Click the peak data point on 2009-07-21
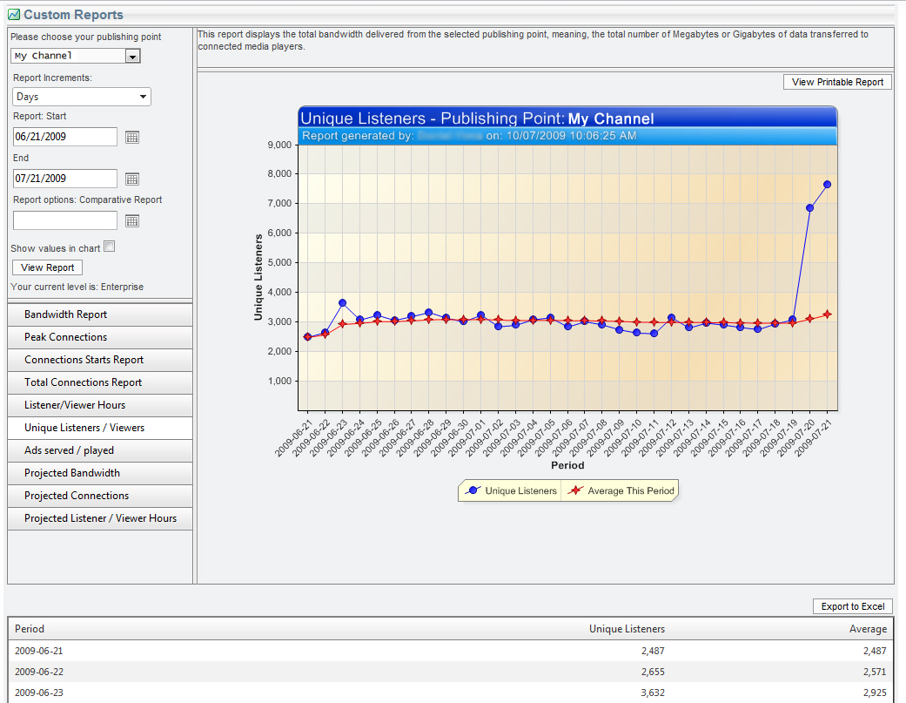This screenshot has height=703, width=906. tap(827, 184)
